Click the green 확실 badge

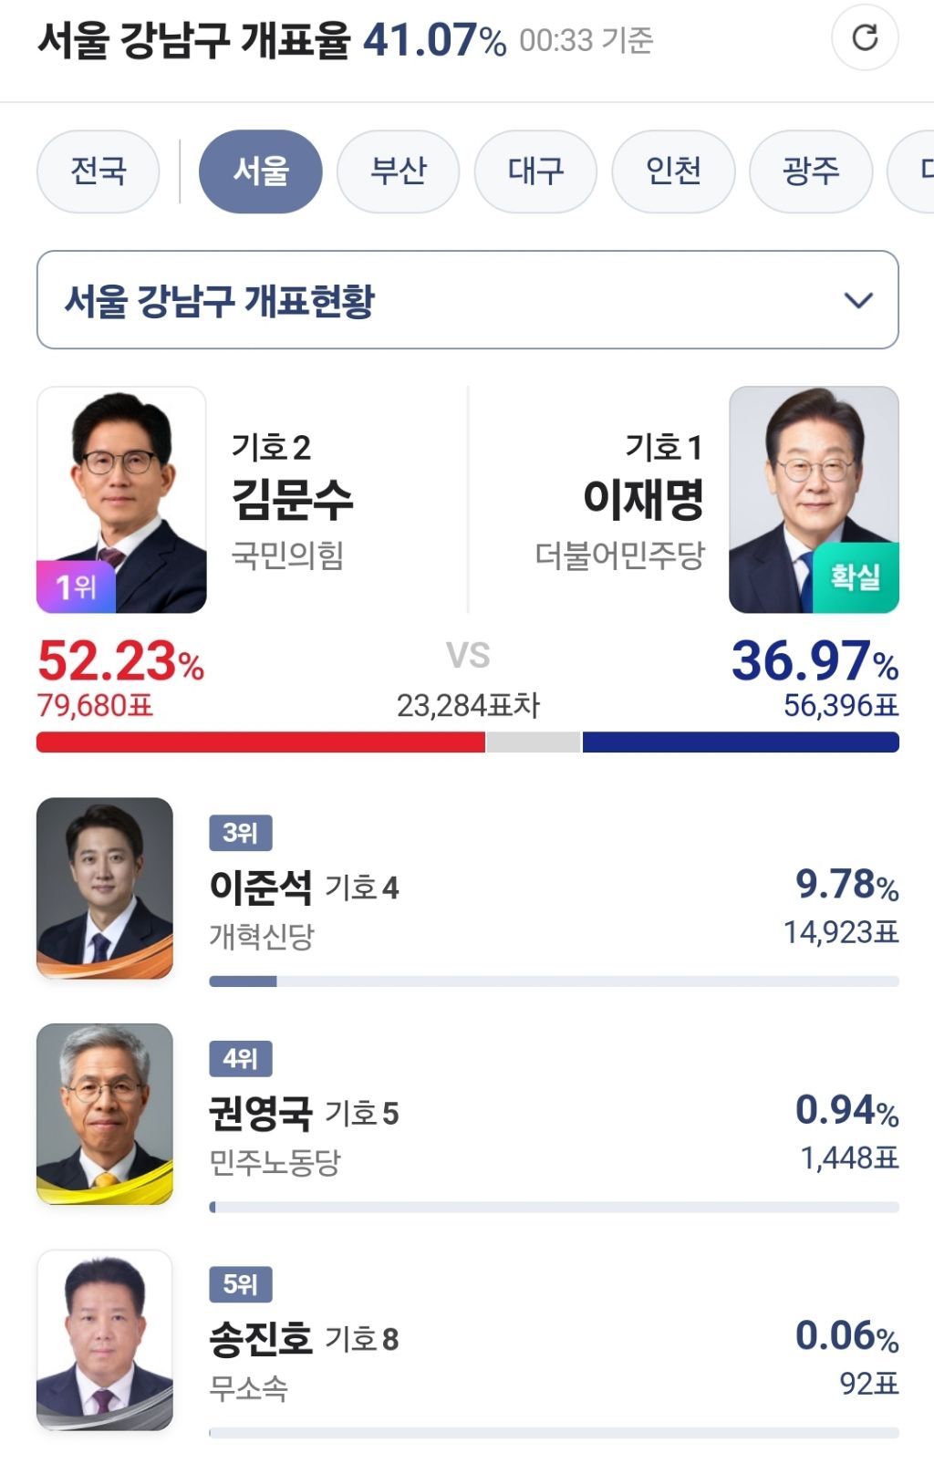pos(855,577)
